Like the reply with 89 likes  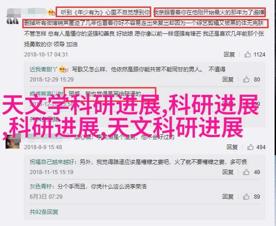click(246, 197)
